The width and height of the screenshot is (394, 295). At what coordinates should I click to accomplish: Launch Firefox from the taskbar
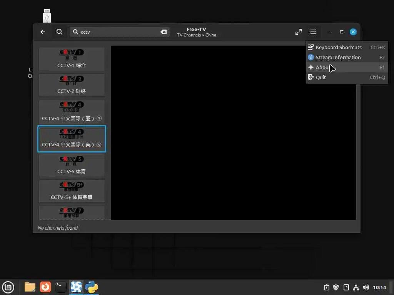45,287
